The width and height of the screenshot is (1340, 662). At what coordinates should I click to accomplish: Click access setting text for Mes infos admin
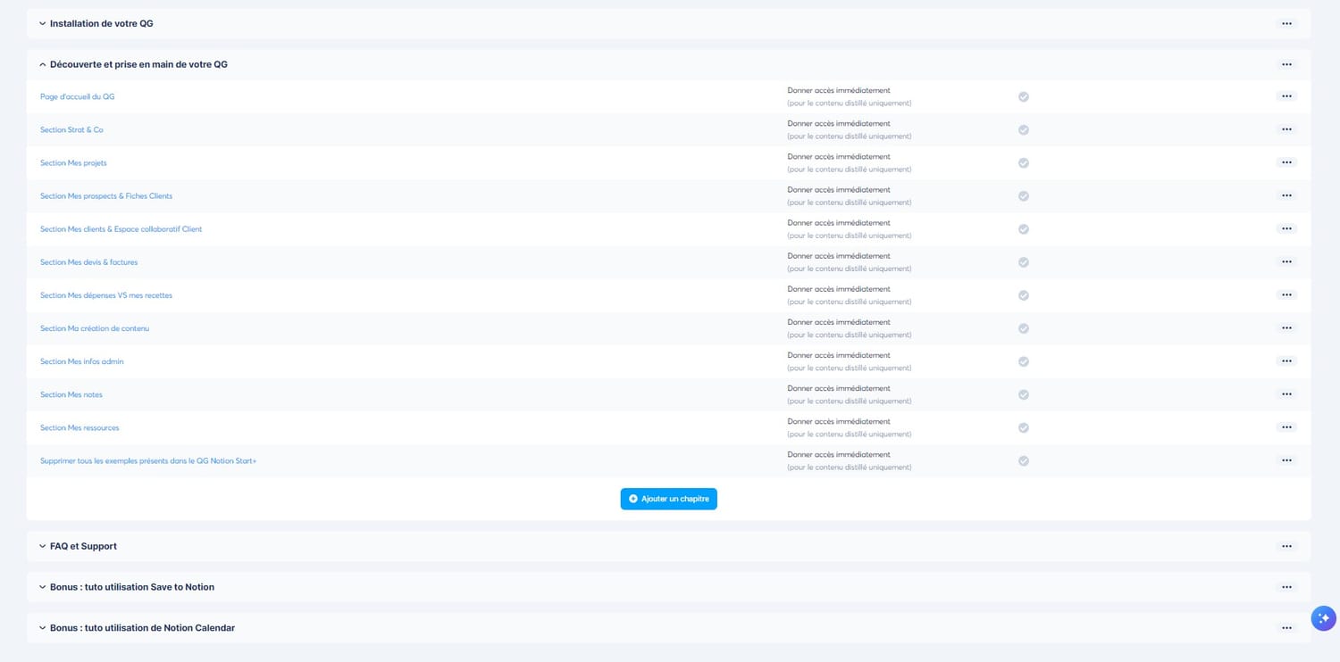tap(850, 361)
